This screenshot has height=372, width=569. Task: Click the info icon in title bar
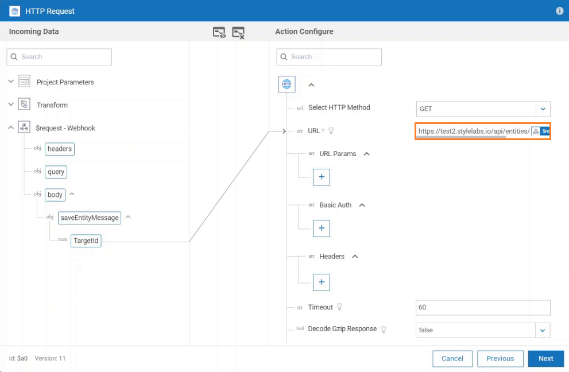point(560,11)
